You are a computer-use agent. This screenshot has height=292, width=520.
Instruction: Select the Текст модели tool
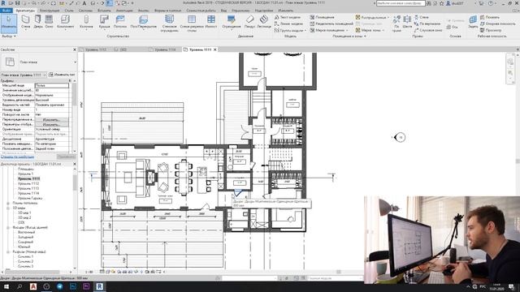click(x=288, y=17)
